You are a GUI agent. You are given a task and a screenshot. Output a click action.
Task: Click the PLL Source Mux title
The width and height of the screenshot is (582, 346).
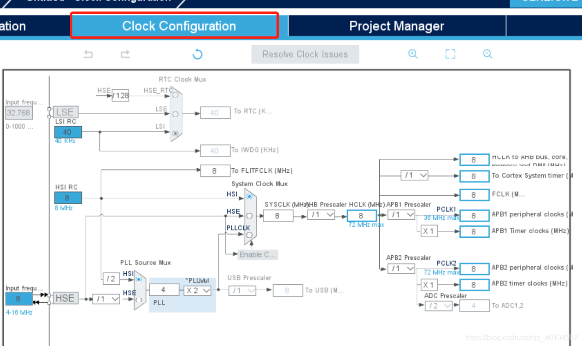146,263
